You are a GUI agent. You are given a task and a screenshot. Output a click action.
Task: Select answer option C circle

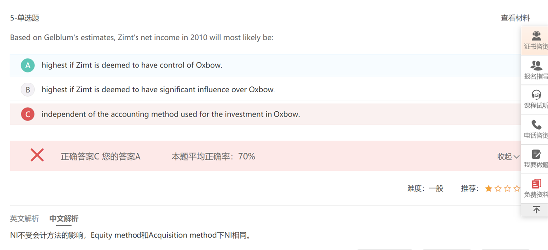tap(28, 114)
